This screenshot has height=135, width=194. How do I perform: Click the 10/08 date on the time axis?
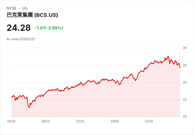[x=114, y=121]
